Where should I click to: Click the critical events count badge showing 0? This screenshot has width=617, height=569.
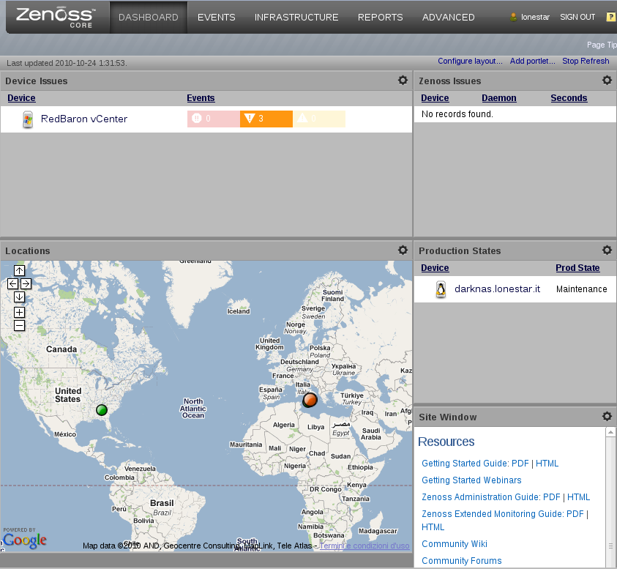(214, 119)
